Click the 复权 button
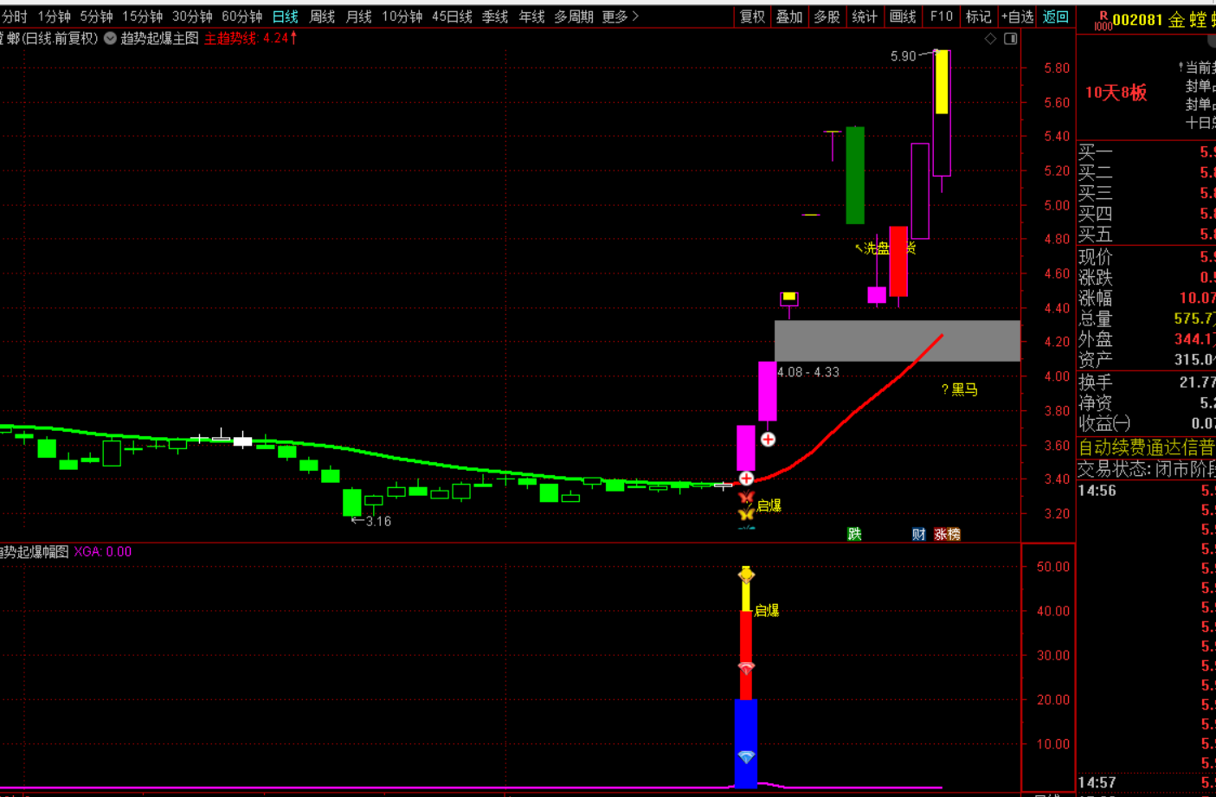This screenshot has height=797, width=1216. click(x=752, y=16)
